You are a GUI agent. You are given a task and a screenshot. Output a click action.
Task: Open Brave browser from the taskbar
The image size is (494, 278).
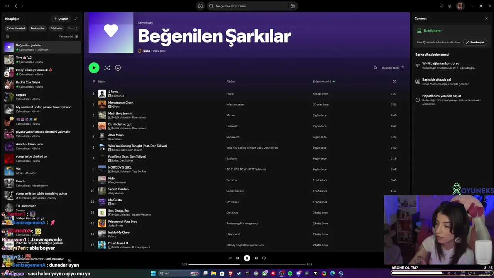230,273
